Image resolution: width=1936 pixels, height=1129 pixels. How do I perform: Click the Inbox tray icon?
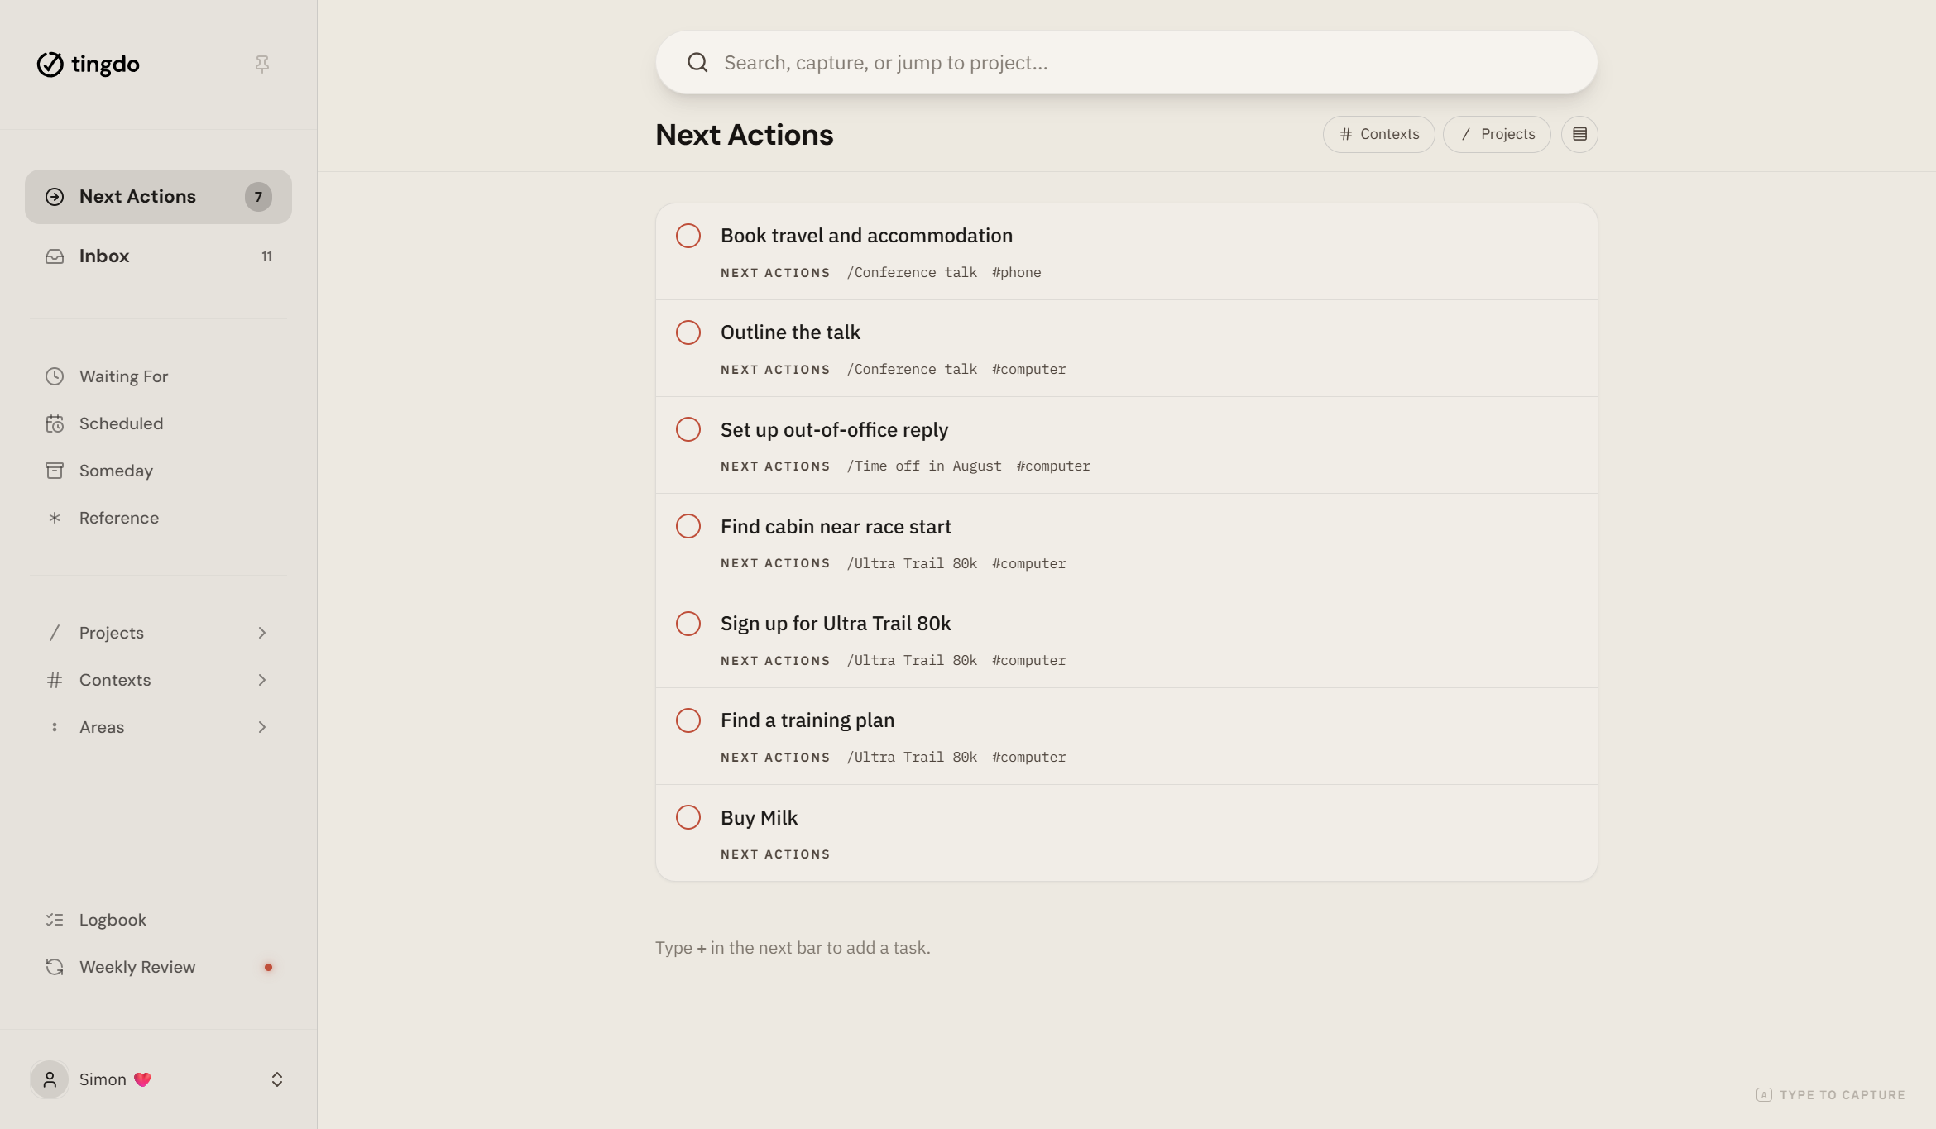(x=55, y=256)
